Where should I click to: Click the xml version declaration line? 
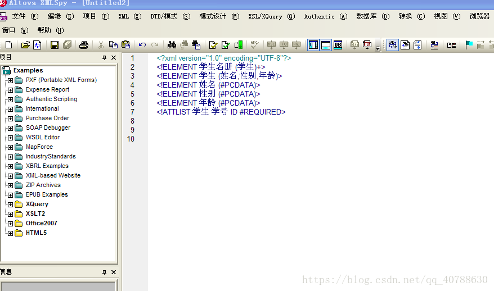pyautogui.click(x=224, y=58)
